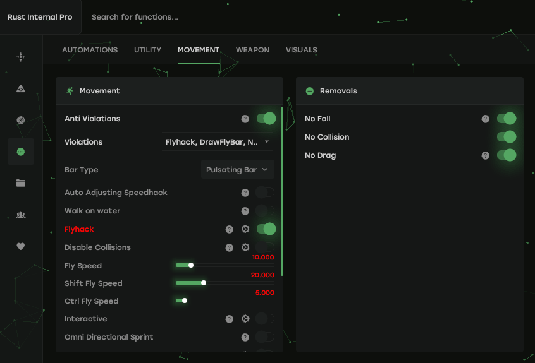Show help for No Fall
This screenshot has width=535, height=363.
[x=485, y=119]
